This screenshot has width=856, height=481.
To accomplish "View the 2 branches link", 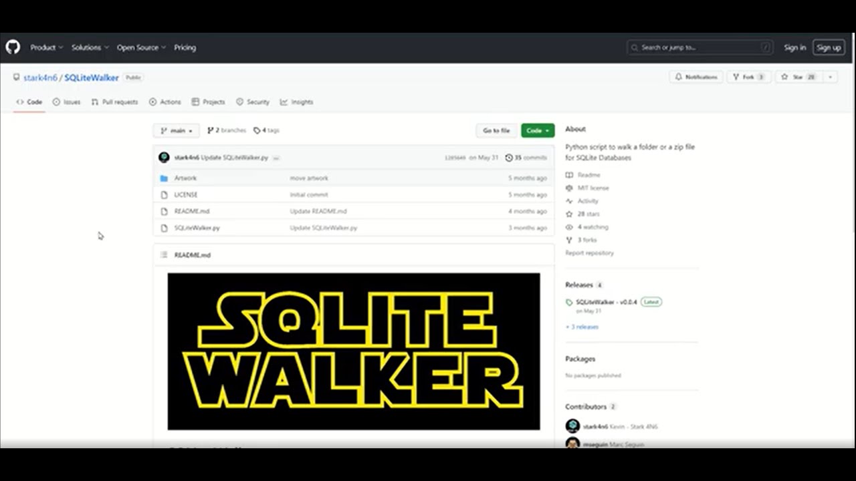I will pyautogui.click(x=227, y=130).
